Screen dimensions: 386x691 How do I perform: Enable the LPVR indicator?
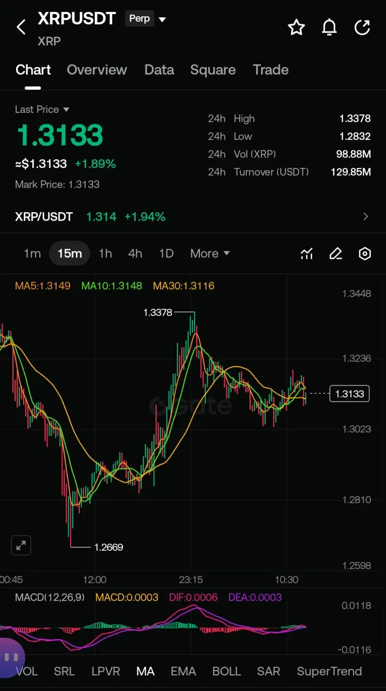pos(106,672)
